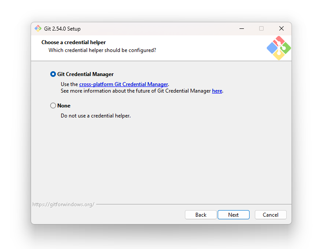Click the https://gitforwindows.org/ footer text
Screen dimensions: 323x249
pos(63,204)
